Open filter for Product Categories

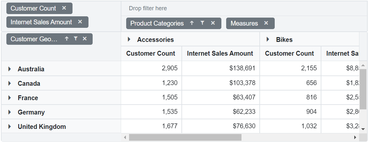202,23
